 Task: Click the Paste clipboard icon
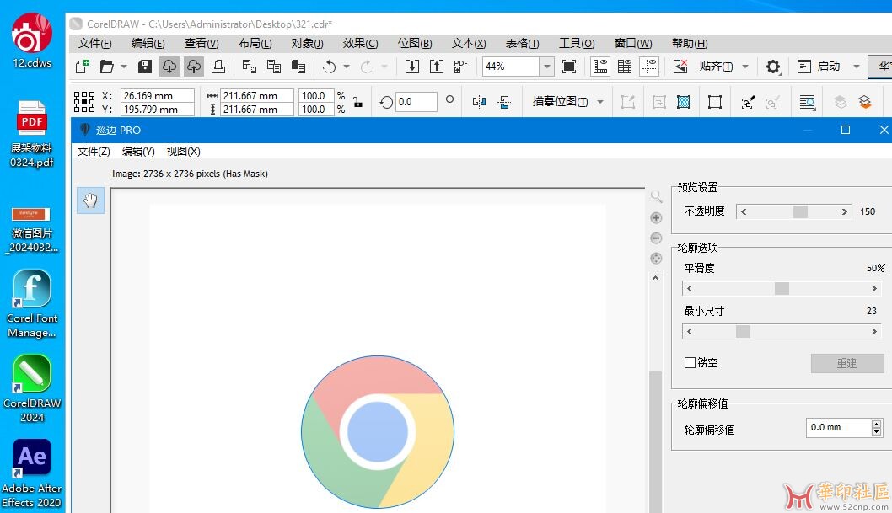point(298,67)
